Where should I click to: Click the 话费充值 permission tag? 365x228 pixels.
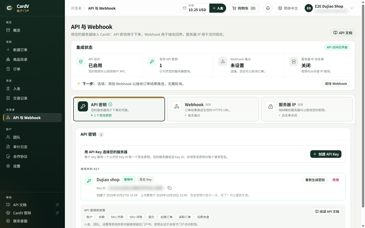click(x=203, y=217)
